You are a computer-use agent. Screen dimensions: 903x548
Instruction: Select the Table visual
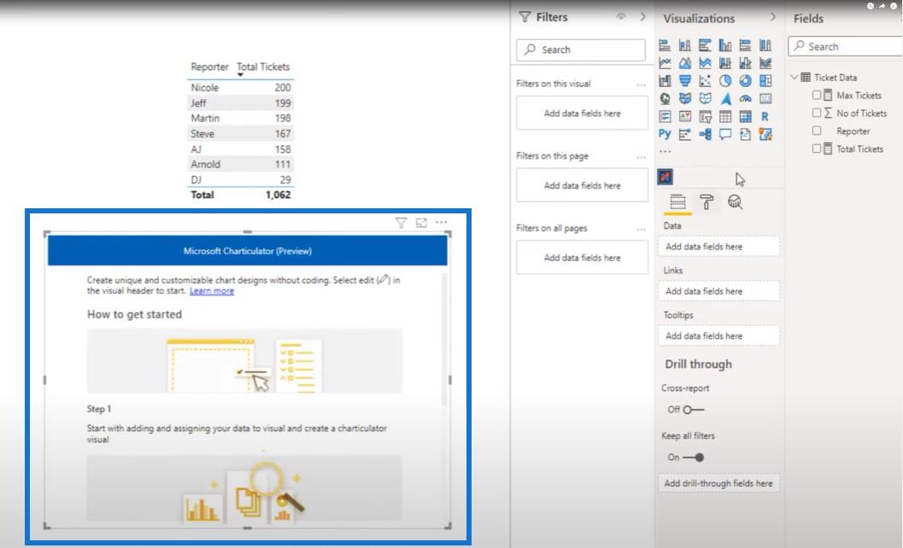click(725, 117)
